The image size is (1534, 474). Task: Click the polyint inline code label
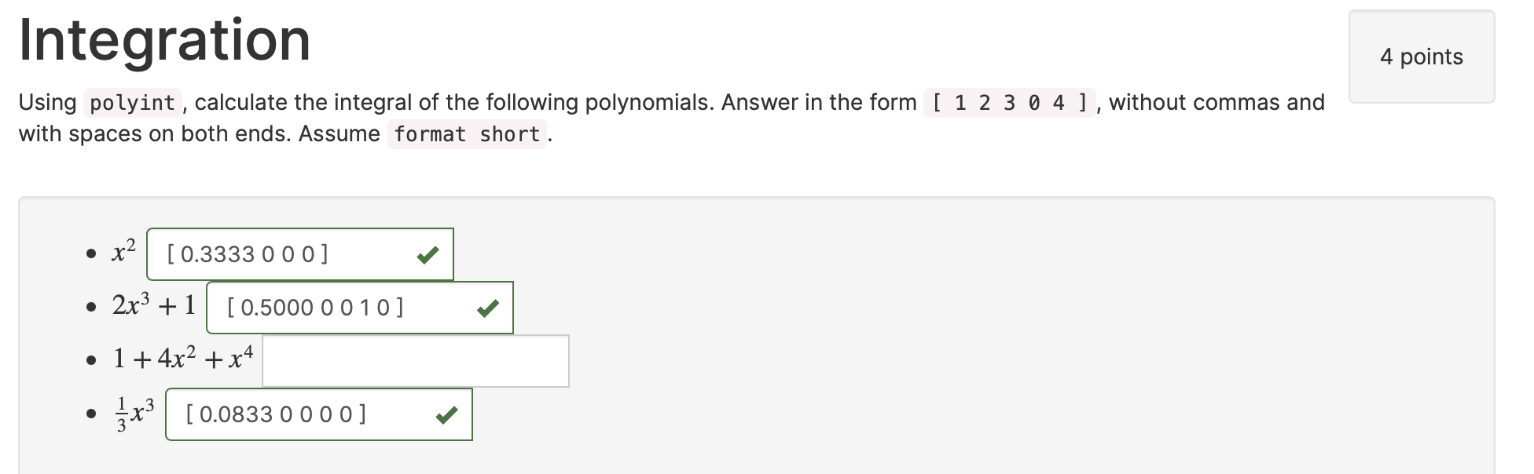[130, 103]
